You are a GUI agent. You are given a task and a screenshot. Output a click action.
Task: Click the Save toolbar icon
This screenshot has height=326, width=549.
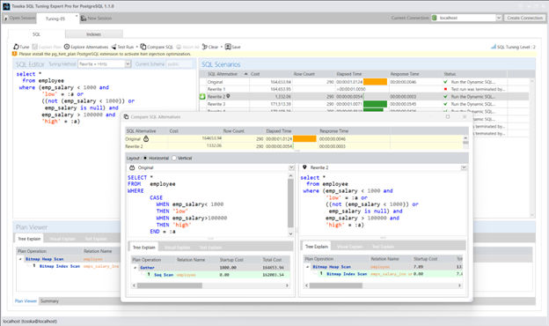[x=228, y=47]
